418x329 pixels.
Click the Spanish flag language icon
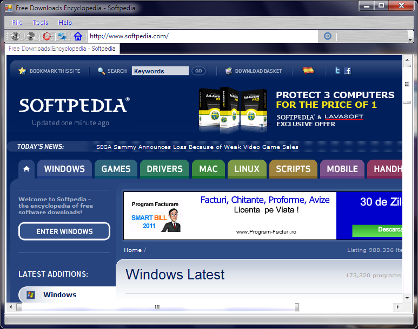point(308,71)
